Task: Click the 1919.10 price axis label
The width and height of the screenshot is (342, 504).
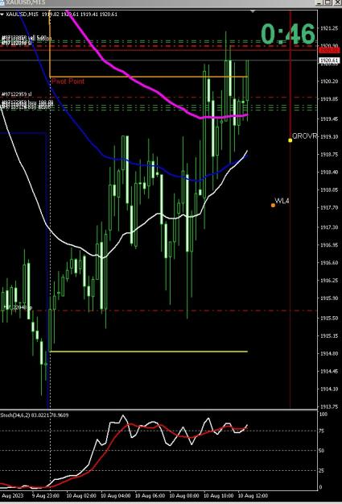Action: tap(329, 136)
